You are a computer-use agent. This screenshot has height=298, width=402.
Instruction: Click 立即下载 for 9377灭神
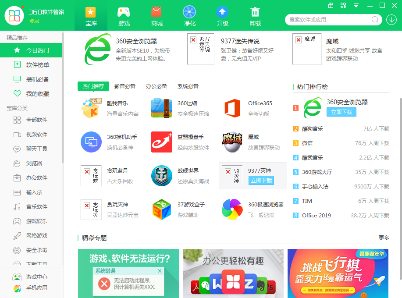(261, 181)
